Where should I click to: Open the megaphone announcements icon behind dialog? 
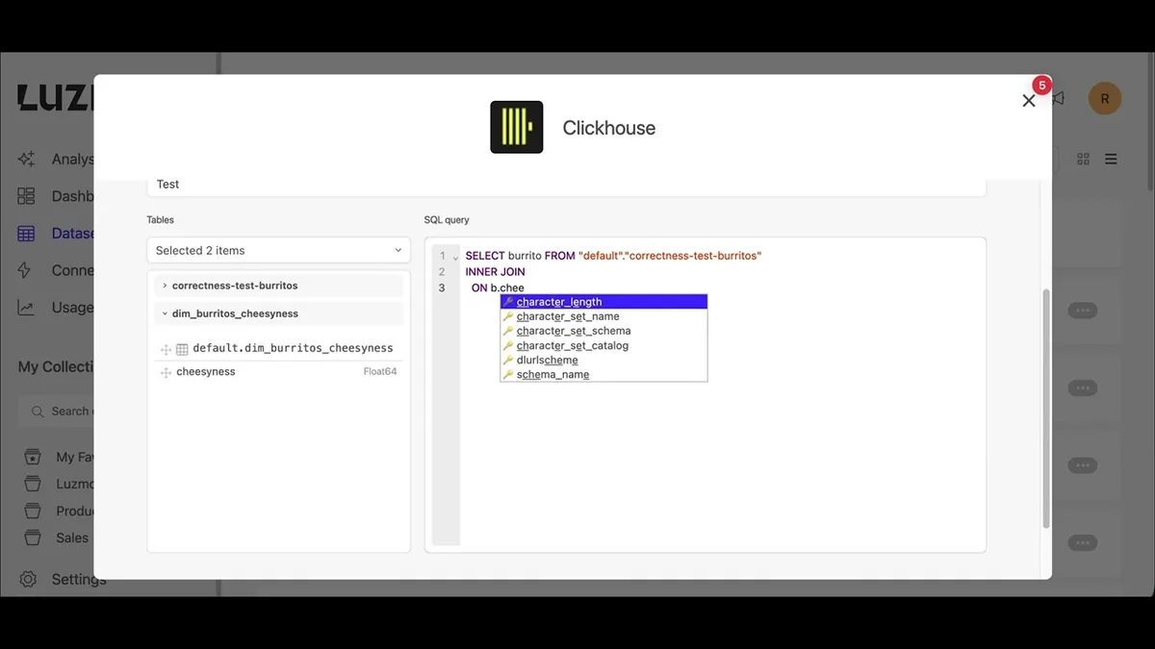pos(1059,98)
